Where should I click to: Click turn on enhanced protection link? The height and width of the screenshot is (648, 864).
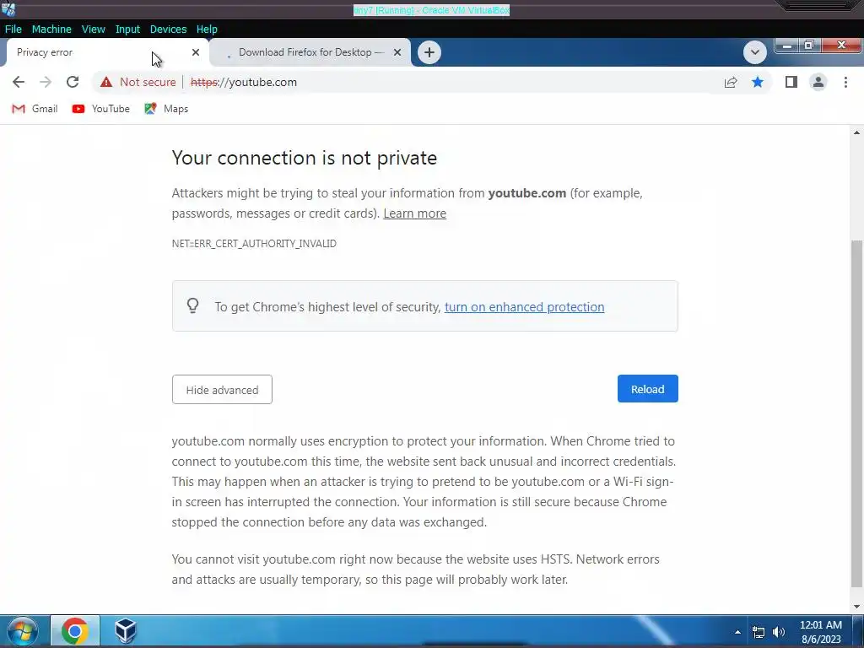click(x=524, y=307)
